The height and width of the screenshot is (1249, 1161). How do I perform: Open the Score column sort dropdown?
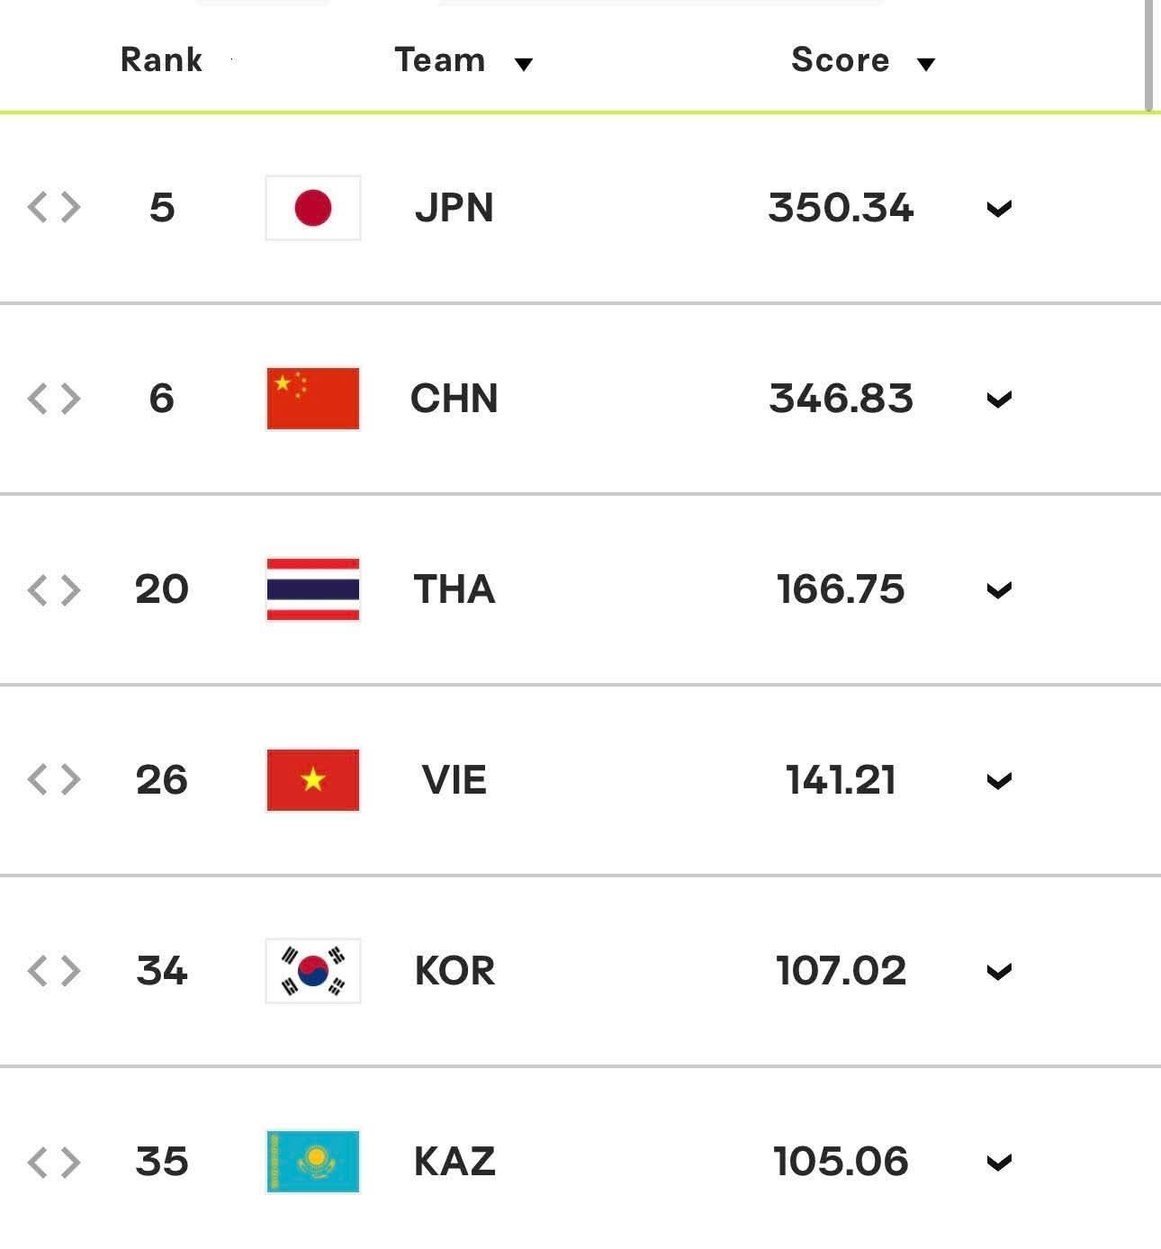pos(925,63)
